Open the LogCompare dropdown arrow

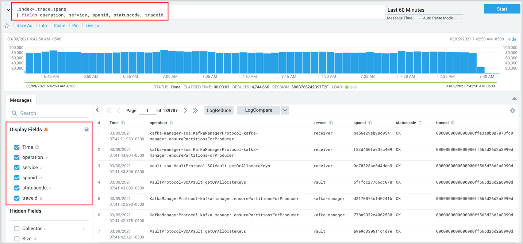click(x=285, y=110)
